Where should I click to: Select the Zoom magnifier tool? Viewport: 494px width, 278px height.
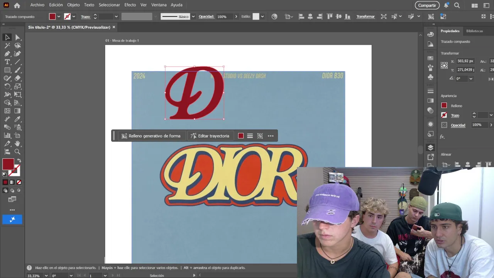click(17, 152)
